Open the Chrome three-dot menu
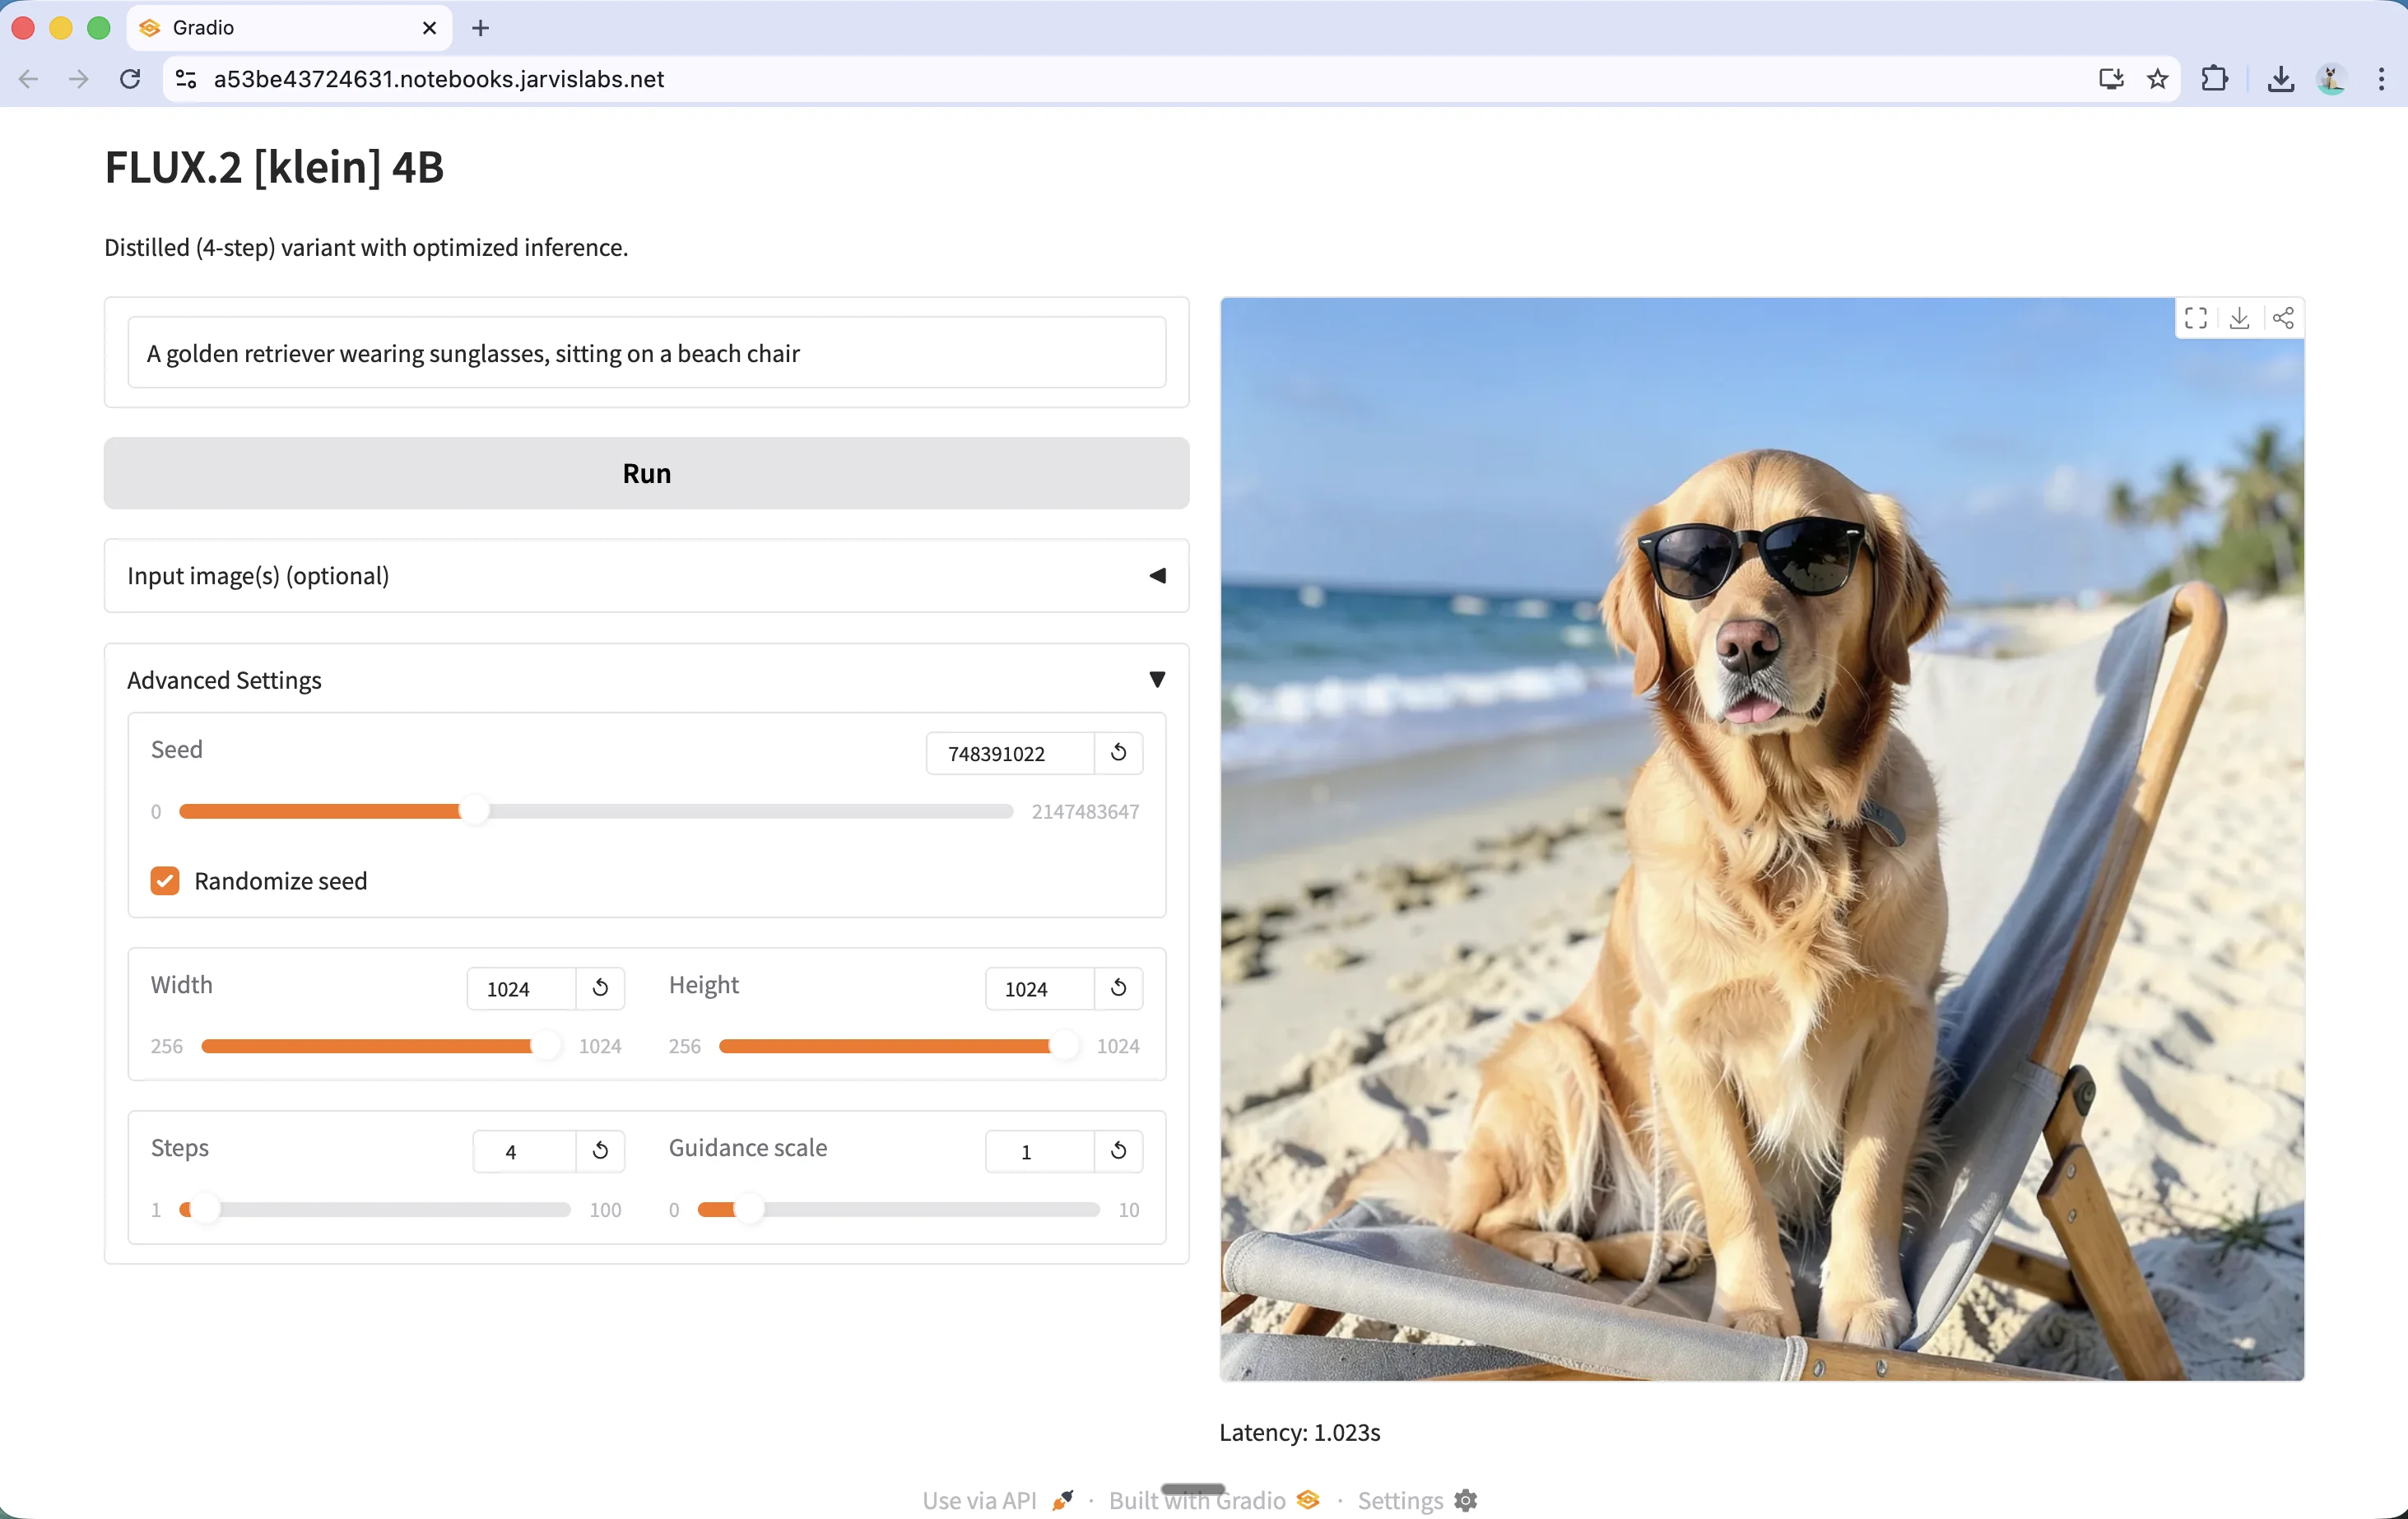Image resolution: width=2408 pixels, height=1519 pixels. click(2381, 79)
